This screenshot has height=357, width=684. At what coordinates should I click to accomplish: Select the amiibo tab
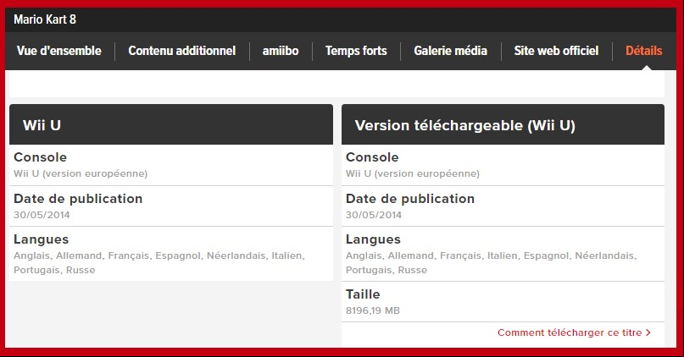(x=281, y=51)
